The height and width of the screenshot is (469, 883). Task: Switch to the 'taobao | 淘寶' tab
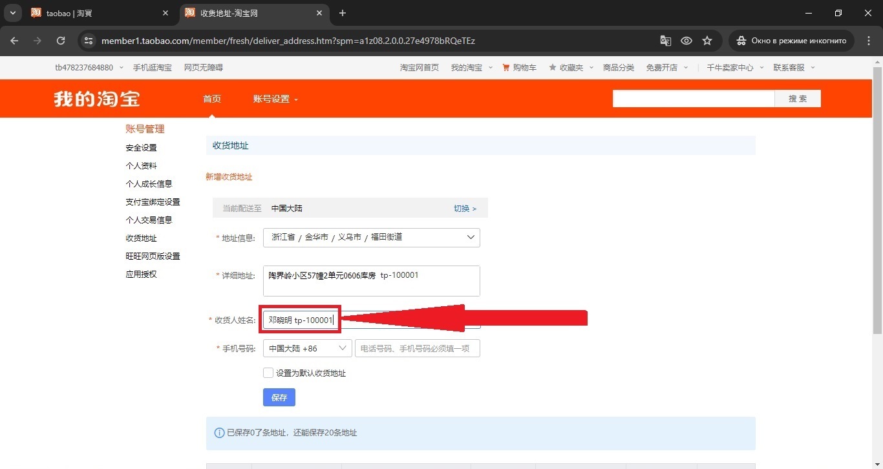[94, 13]
